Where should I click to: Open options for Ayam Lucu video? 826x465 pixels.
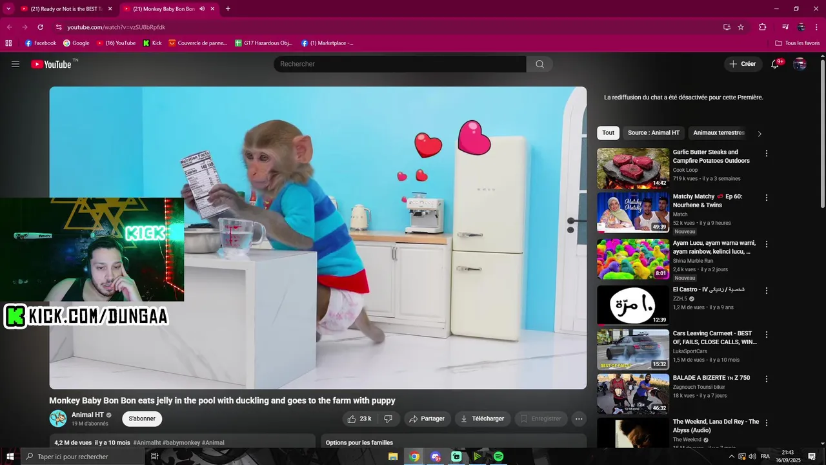click(x=767, y=244)
